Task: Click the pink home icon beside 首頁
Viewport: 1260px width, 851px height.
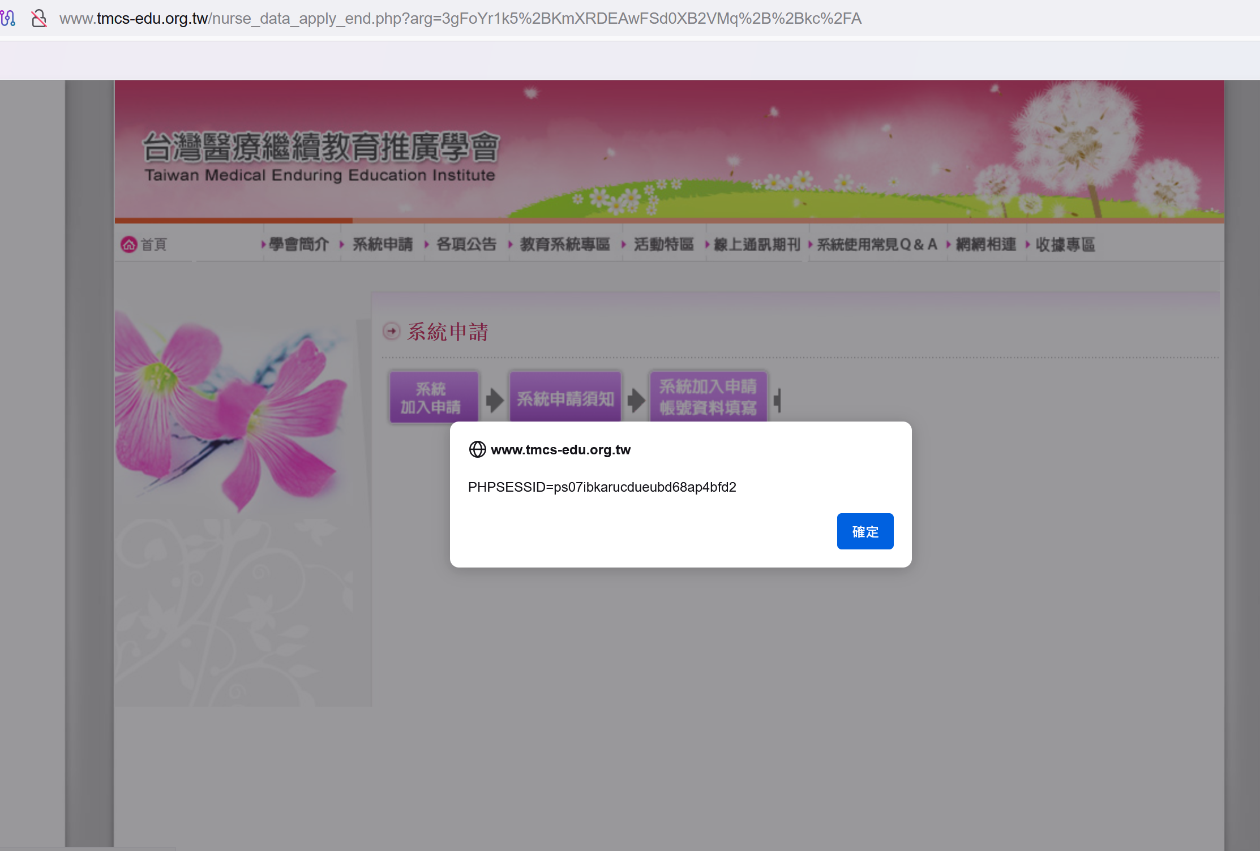Action: [x=129, y=244]
